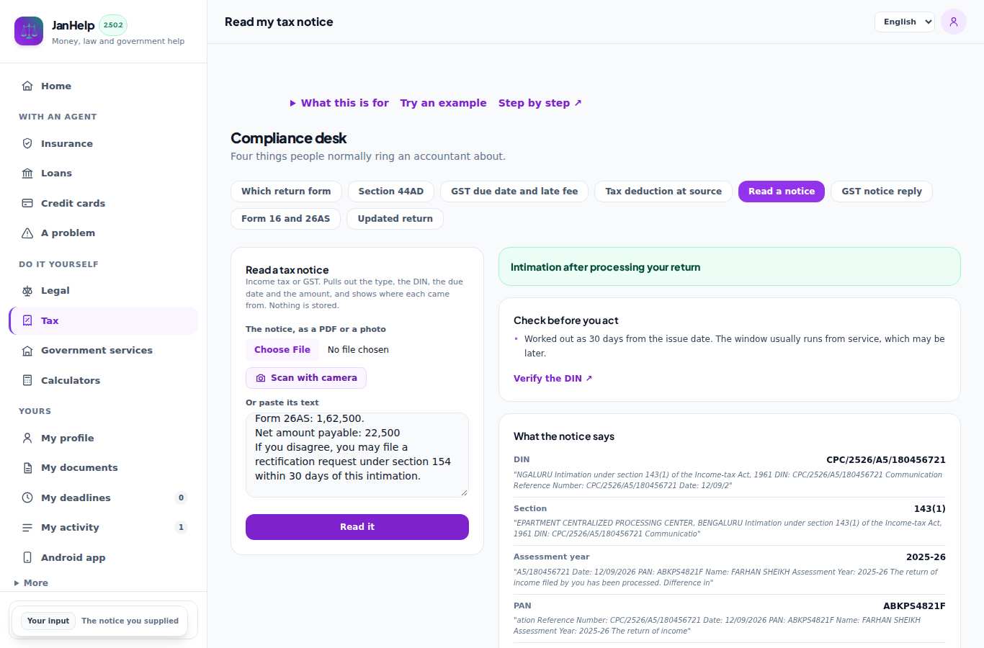This screenshot has height=648, width=984.
Task: Open the Loans bank icon
Action: coord(27,173)
